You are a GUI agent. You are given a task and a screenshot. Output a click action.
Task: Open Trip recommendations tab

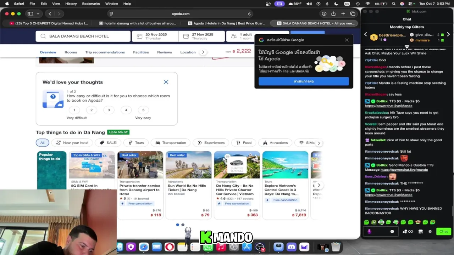click(x=105, y=52)
